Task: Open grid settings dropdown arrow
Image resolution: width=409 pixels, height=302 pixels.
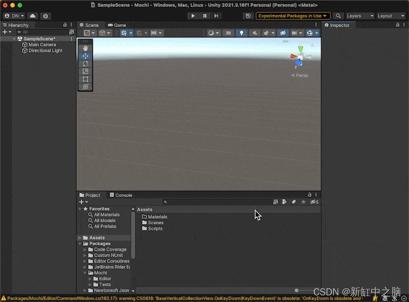Action: pyautogui.click(x=131, y=33)
